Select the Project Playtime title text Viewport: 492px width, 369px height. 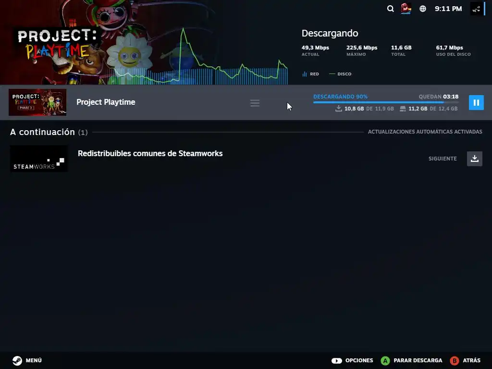[x=106, y=102]
